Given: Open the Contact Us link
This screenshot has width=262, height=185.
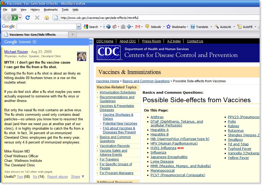Looking at the screenshot, I should 195,41.
